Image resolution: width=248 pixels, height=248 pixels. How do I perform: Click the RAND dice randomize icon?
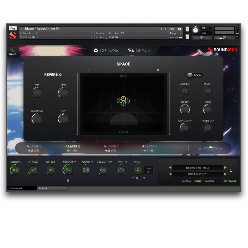[13, 51]
